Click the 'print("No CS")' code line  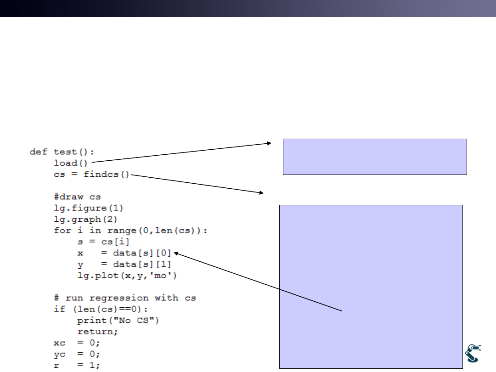(x=118, y=321)
